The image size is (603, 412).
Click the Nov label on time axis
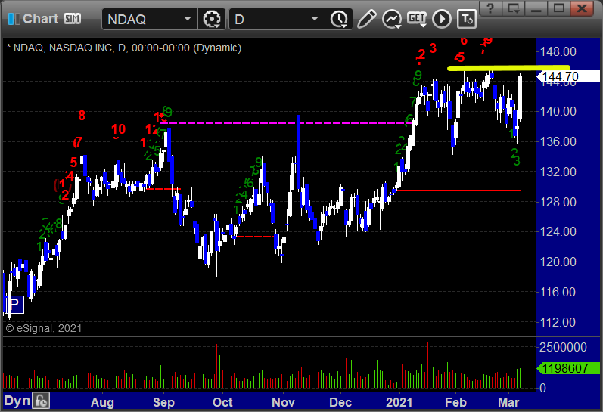pyautogui.click(x=284, y=402)
